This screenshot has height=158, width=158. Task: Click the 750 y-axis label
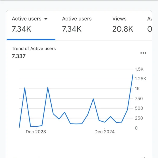tap(139, 98)
